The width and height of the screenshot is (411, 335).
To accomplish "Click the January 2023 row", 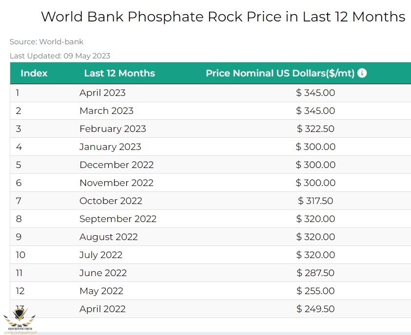I will [x=211, y=147].
